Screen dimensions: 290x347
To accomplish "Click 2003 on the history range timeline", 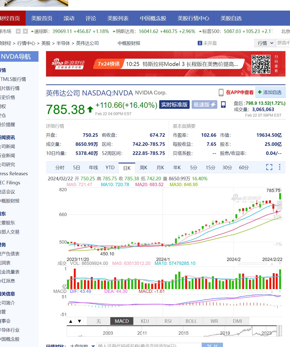I will click(108, 333).
